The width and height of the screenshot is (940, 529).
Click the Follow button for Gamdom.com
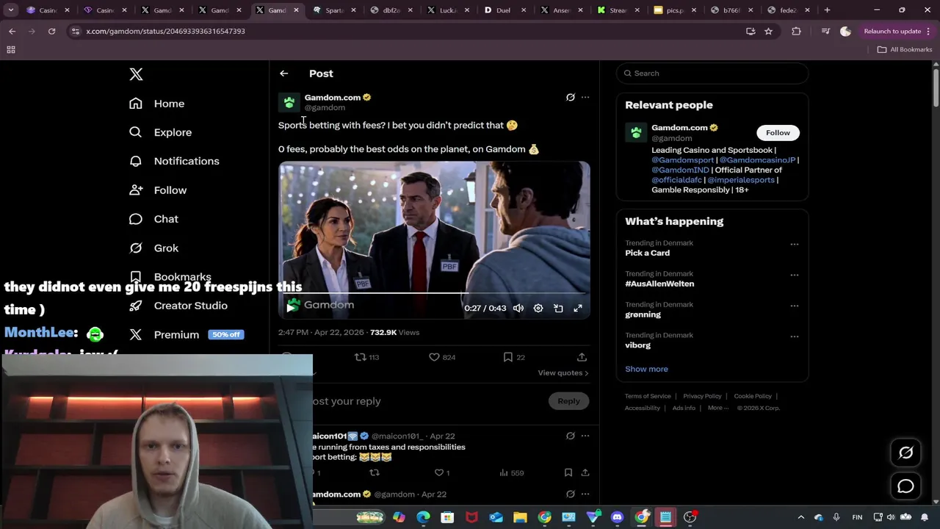(778, 133)
